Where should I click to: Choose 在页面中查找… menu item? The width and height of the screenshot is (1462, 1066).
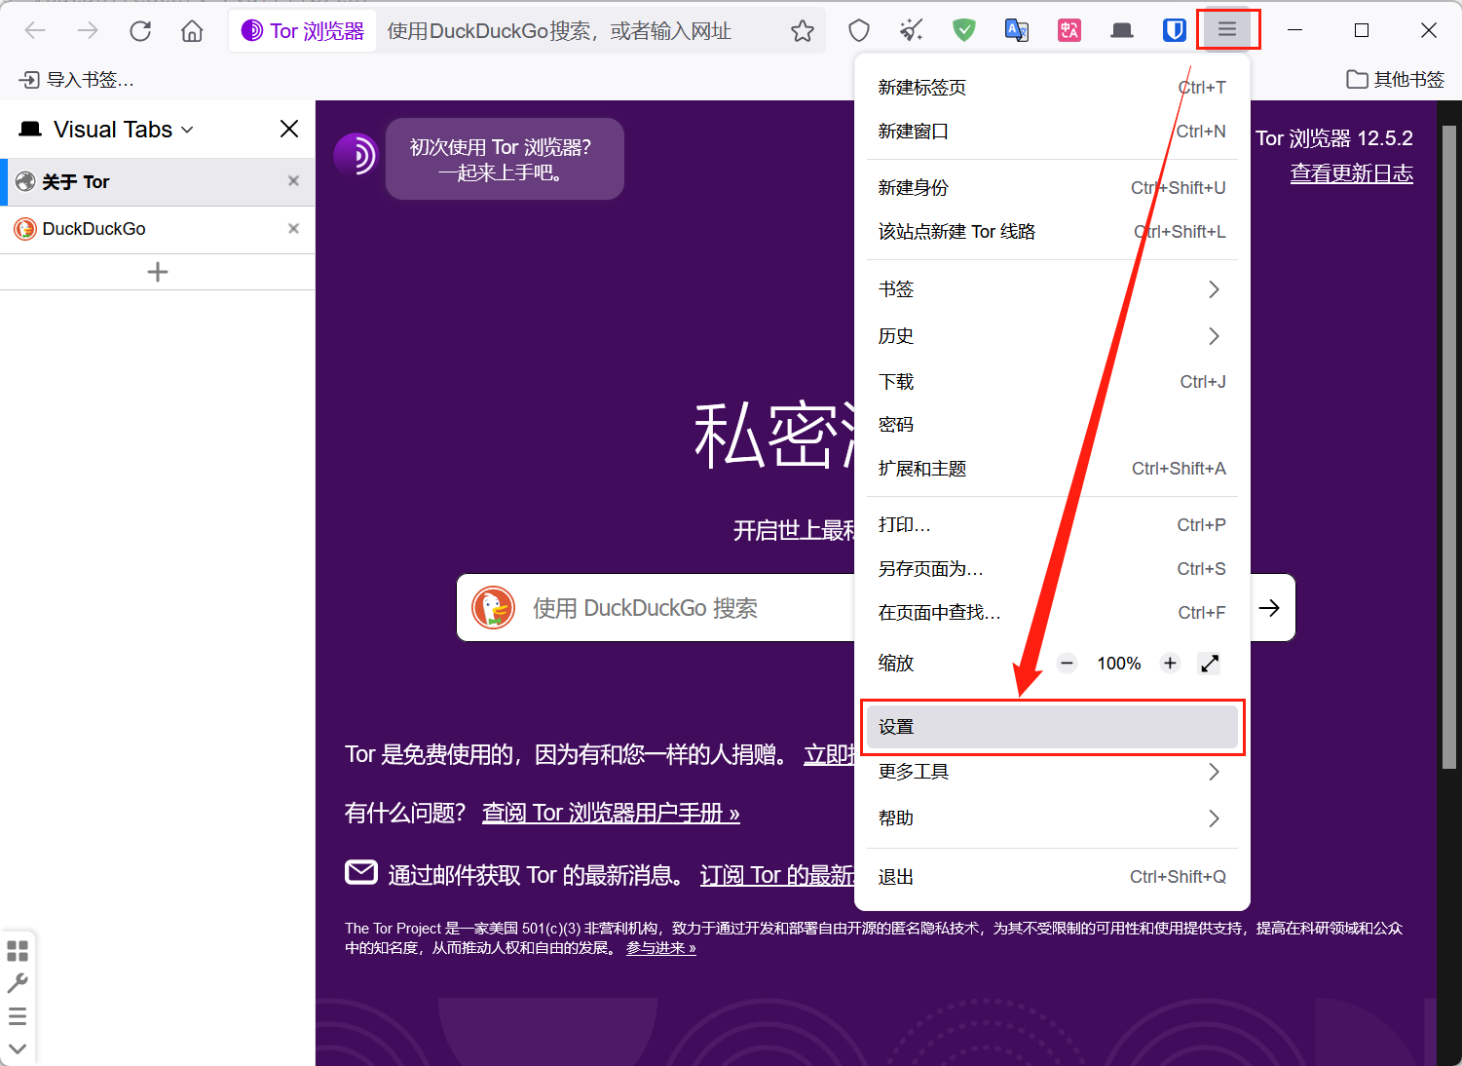[1052, 613]
